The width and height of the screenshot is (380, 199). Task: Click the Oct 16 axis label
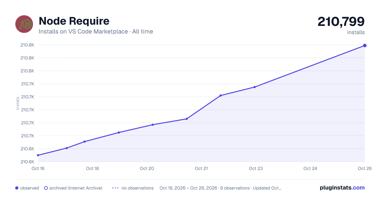pyautogui.click(x=38, y=168)
